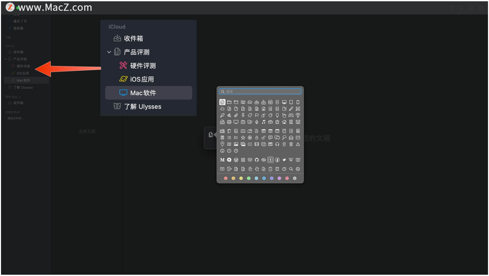
Task: Select the microphone icon
Action: [x=257, y=122]
